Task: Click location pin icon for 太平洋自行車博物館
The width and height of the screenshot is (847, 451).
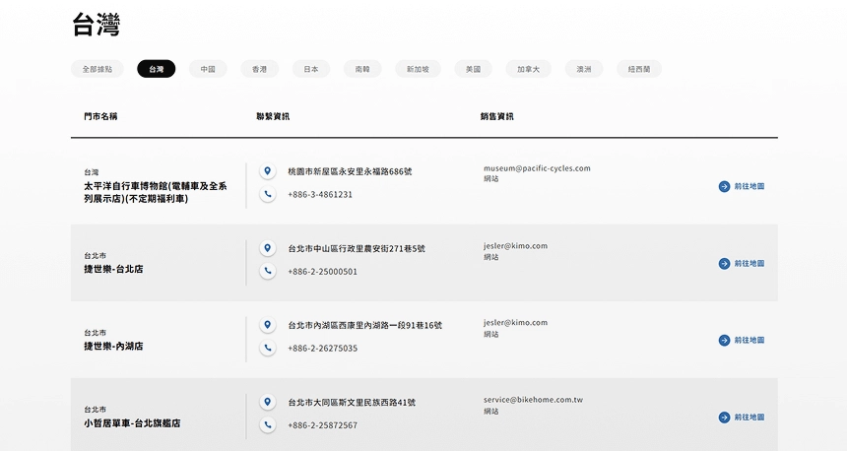Action: (267, 171)
